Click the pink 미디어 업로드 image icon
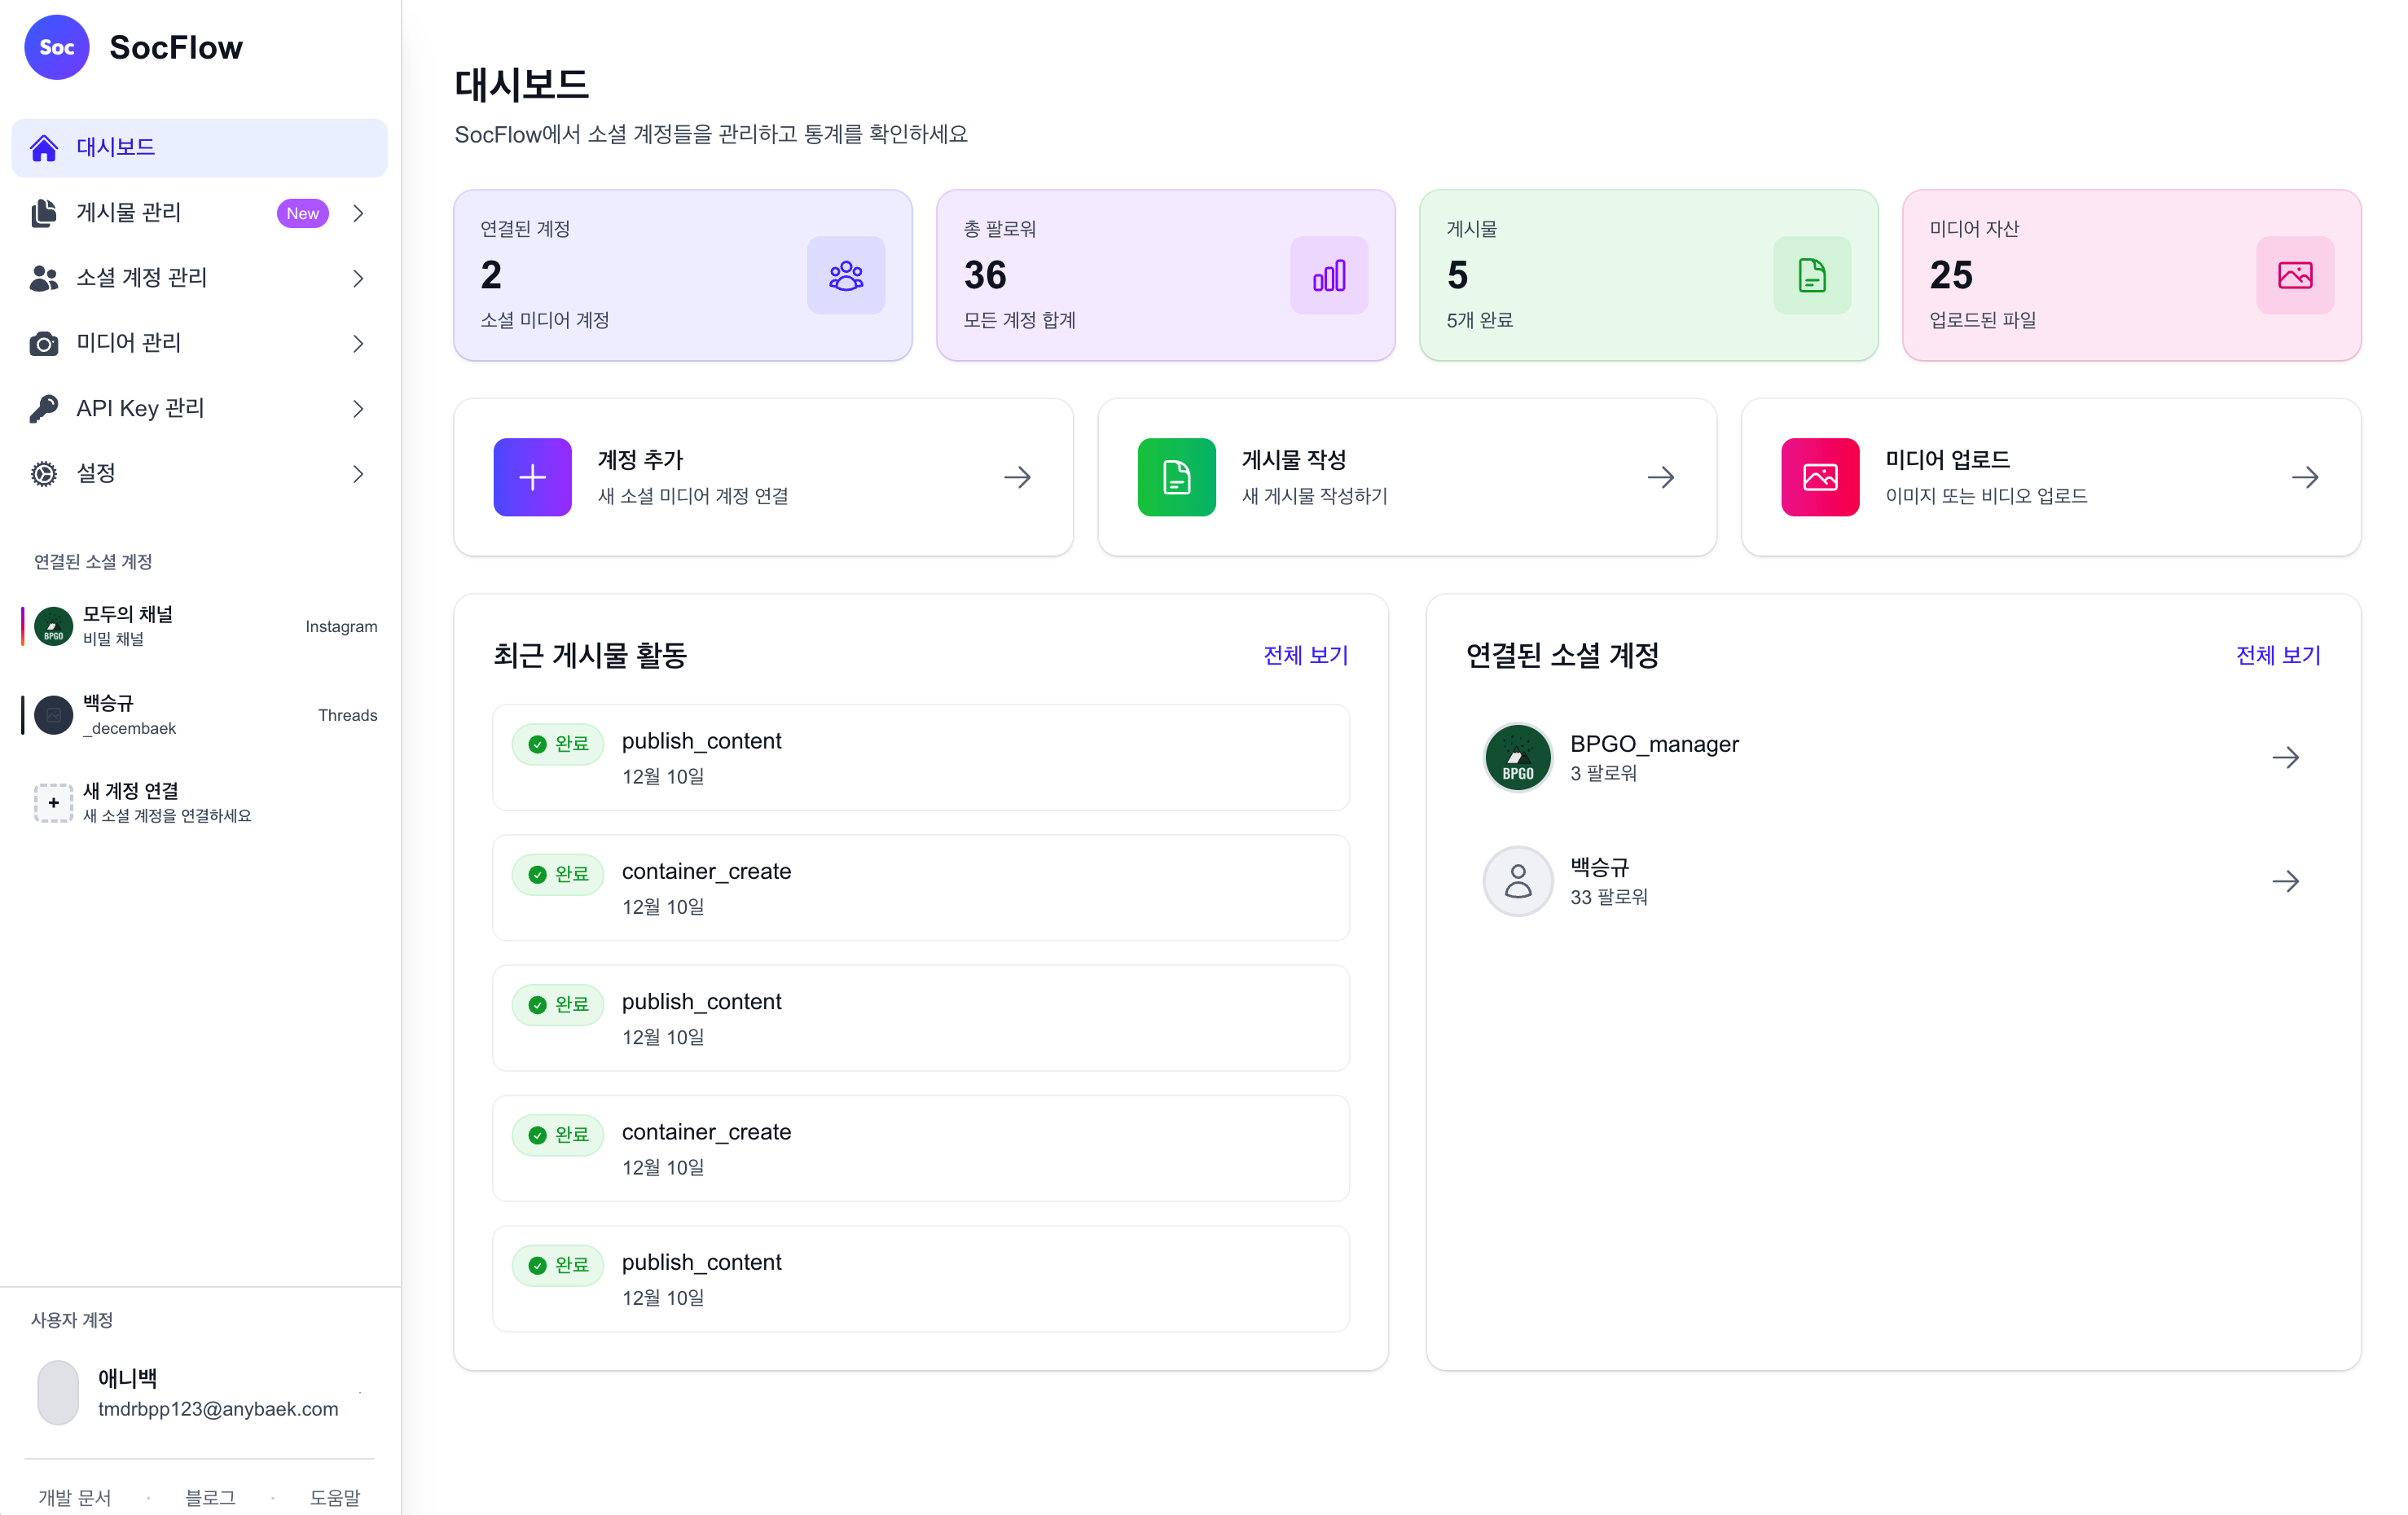The width and height of the screenshot is (2408, 1515). pyautogui.click(x=1819, y=477)
